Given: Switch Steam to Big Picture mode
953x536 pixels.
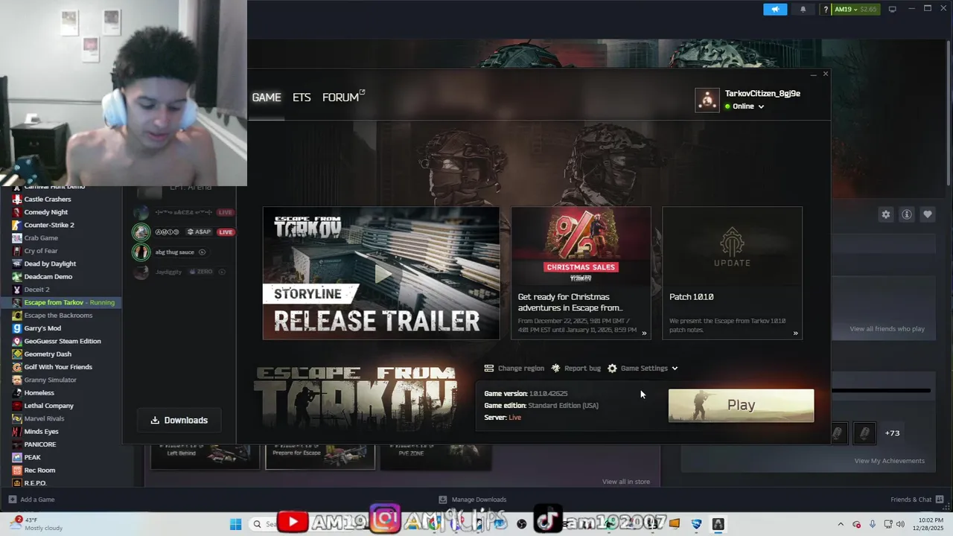Looking at the screenshot, I should 892,9.
